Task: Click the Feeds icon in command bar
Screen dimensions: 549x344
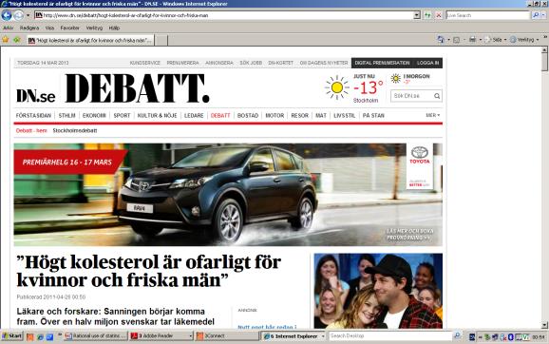Action: coord(456,40)
